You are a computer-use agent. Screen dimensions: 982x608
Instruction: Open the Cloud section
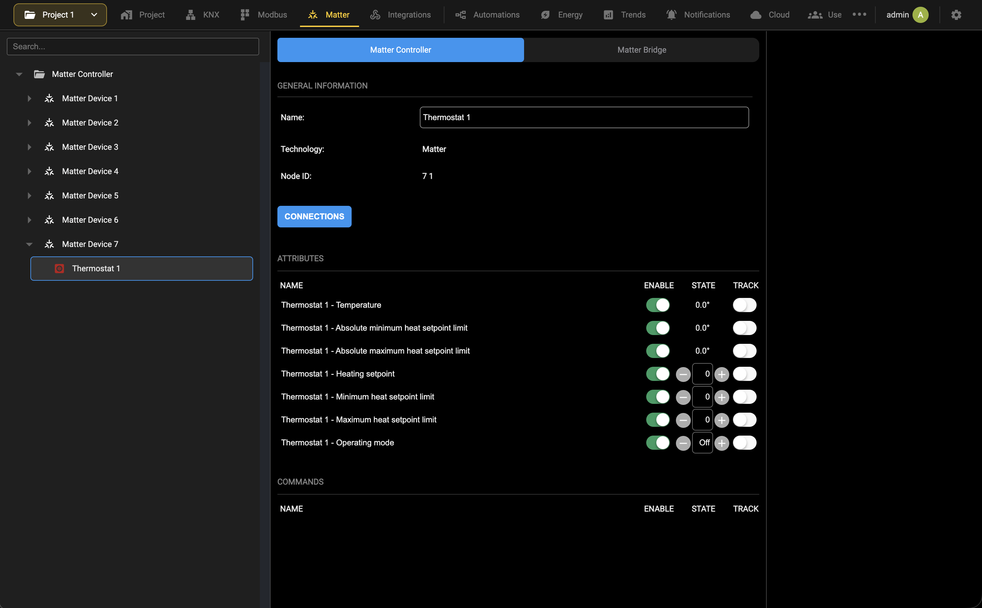pos(770,15)
